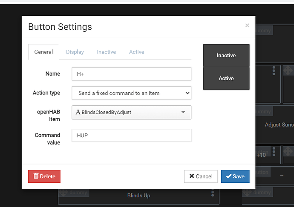
Task: Close the Button Settings dialog with X
Action: pos(247,26)
